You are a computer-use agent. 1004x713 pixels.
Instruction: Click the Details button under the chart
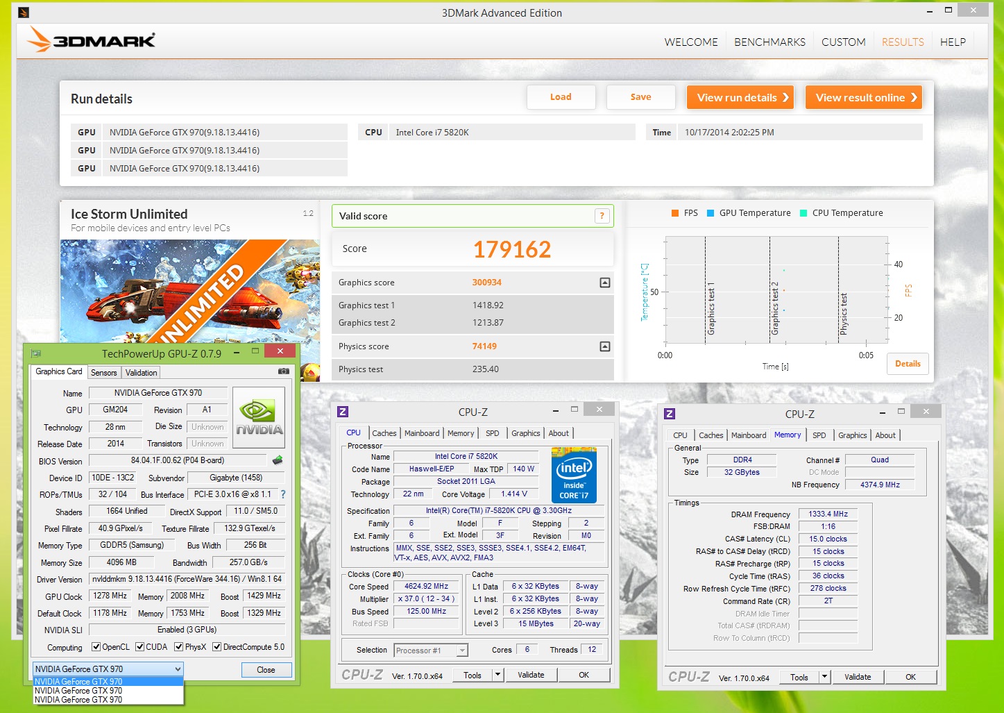pos(908,364)
